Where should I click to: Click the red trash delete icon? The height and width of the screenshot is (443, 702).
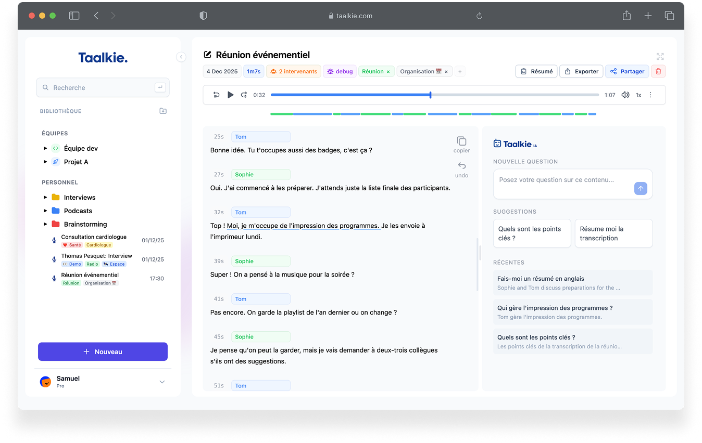pyautogui.click(x=658, y=71)
